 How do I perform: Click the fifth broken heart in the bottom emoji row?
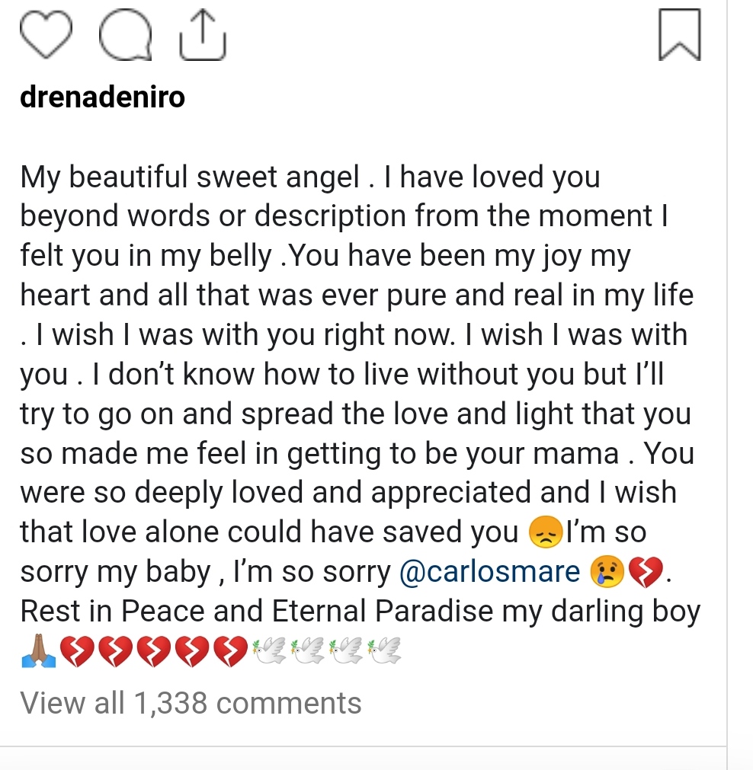point(229,652)
